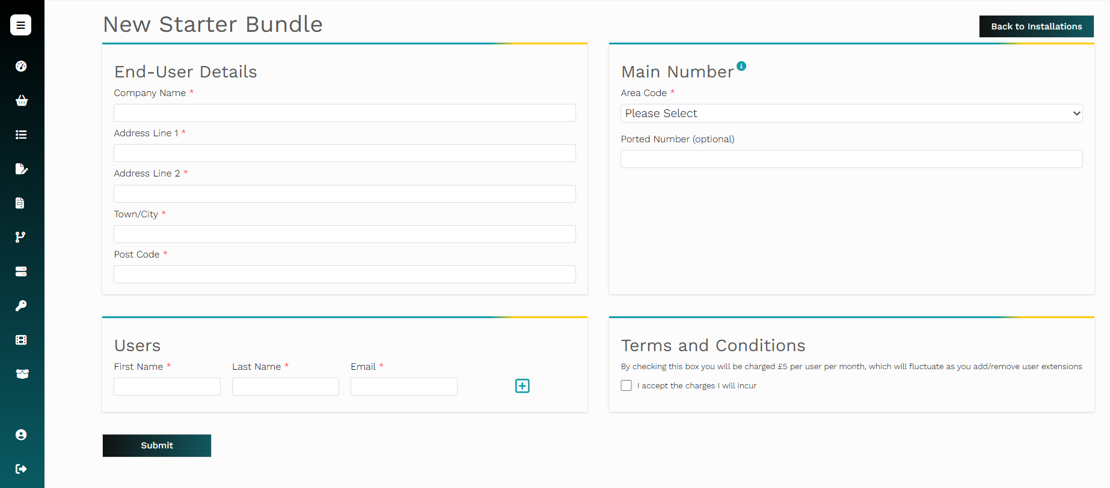The width and height of the screenshot is (1110, 488).
Task: Click the 'Users' section heading
Action: (x=138, y=346)
